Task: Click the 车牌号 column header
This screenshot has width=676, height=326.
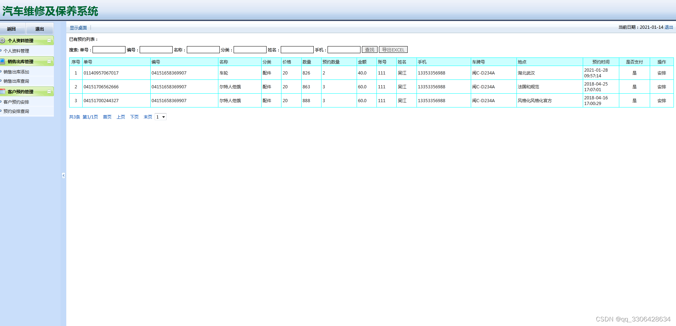Action: [493, 62]
